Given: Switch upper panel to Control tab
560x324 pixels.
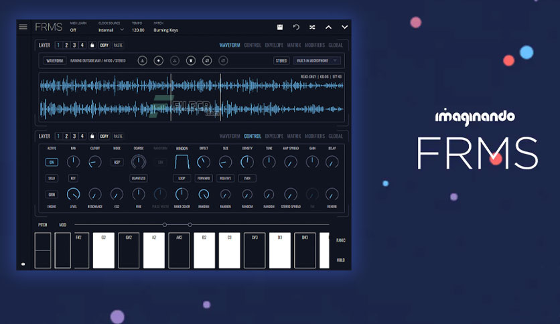Looking at the screenshot, I should 253,45.
